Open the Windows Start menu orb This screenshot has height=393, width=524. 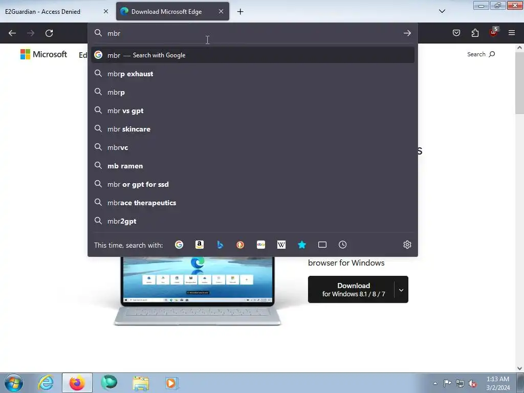(x=14, y=383)
